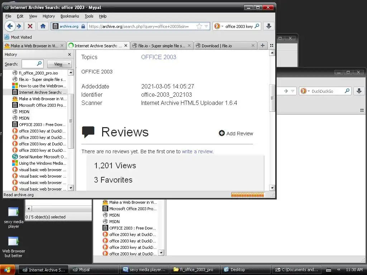Switch to Desktop taskbar button

pyautogui.click(x=246, y=270)
